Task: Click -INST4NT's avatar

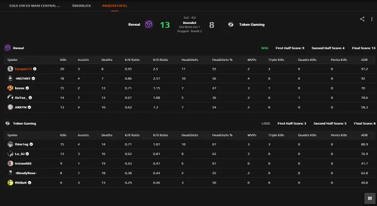Action: pyautogui.click(x=10, y=78)
